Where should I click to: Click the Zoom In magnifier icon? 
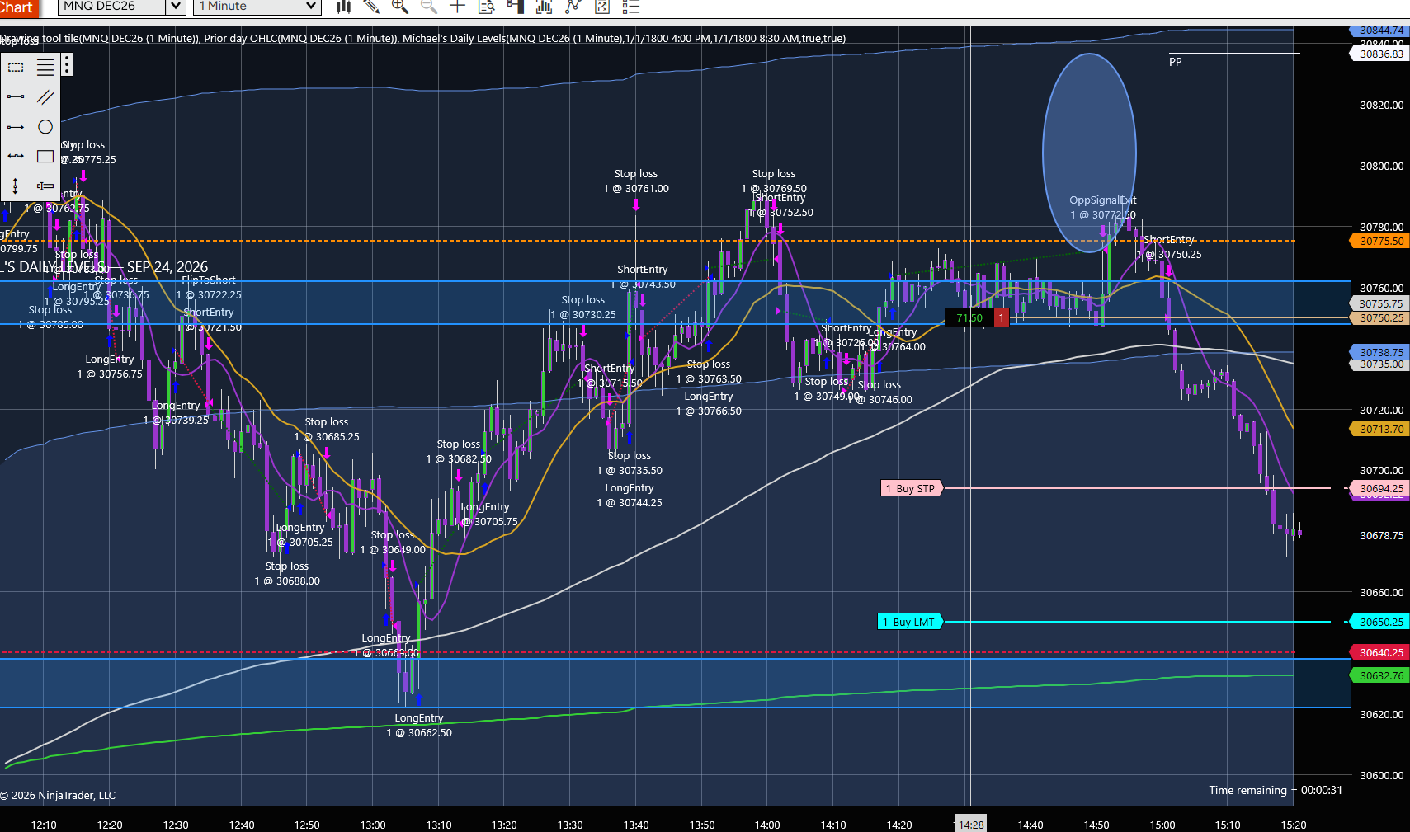(x=400, y=7)
